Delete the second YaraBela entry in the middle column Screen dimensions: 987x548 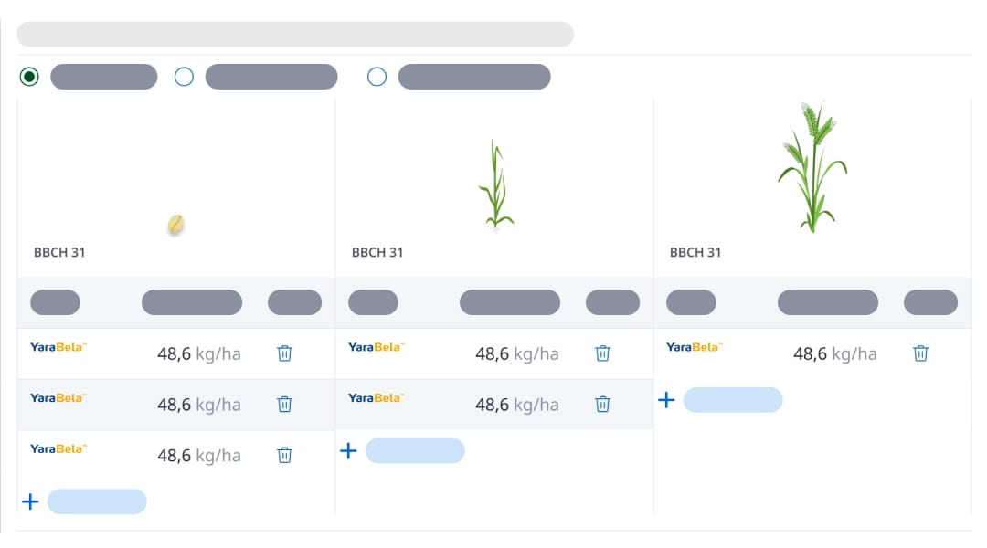point(602,404)
